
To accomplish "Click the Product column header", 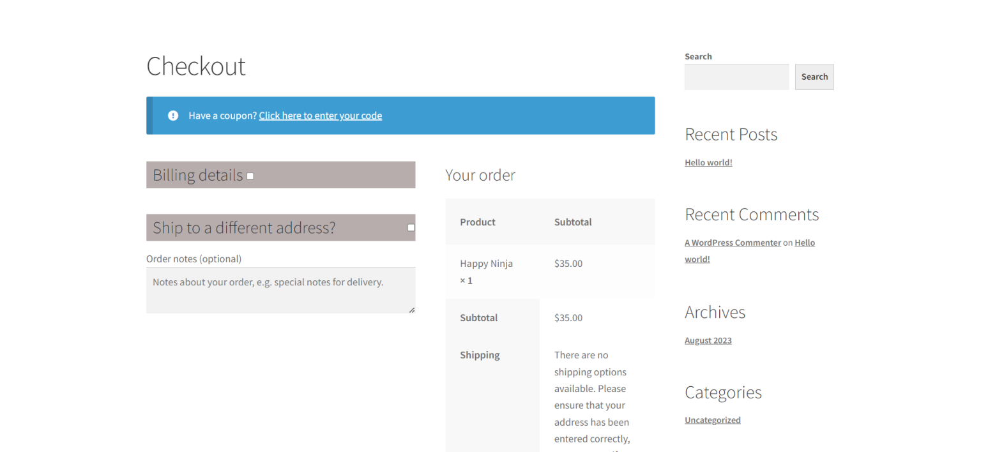I will (477, 222).
